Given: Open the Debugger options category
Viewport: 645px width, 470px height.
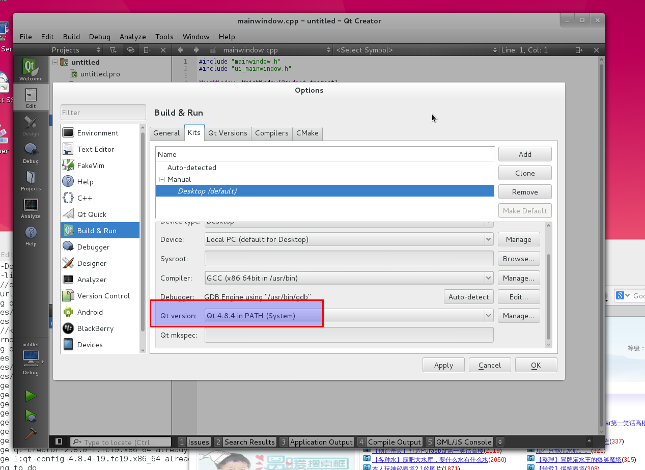Looking at the screenshot, I should point(93,247).
